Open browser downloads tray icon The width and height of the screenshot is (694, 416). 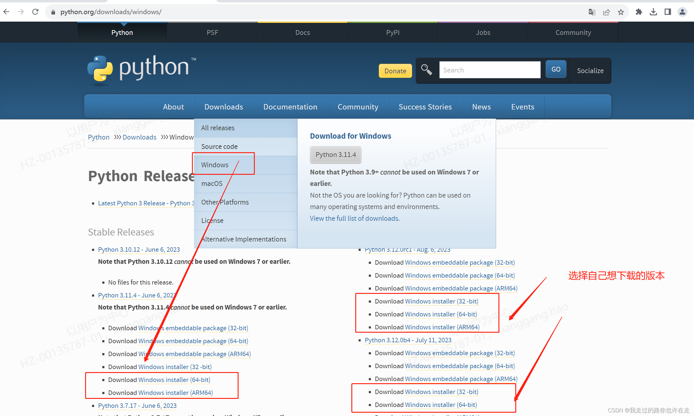coord(653,12)
